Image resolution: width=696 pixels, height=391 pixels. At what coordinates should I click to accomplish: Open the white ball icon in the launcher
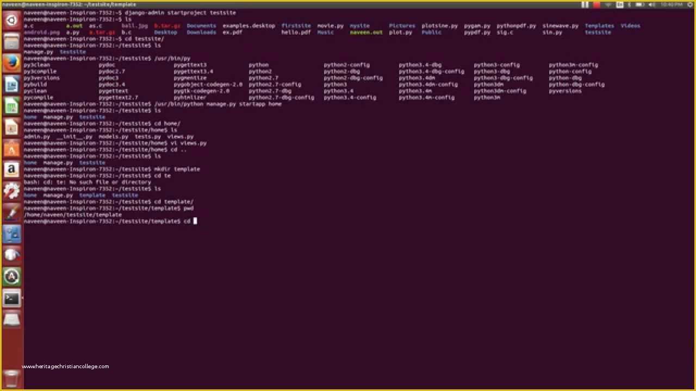pos(11,255)
